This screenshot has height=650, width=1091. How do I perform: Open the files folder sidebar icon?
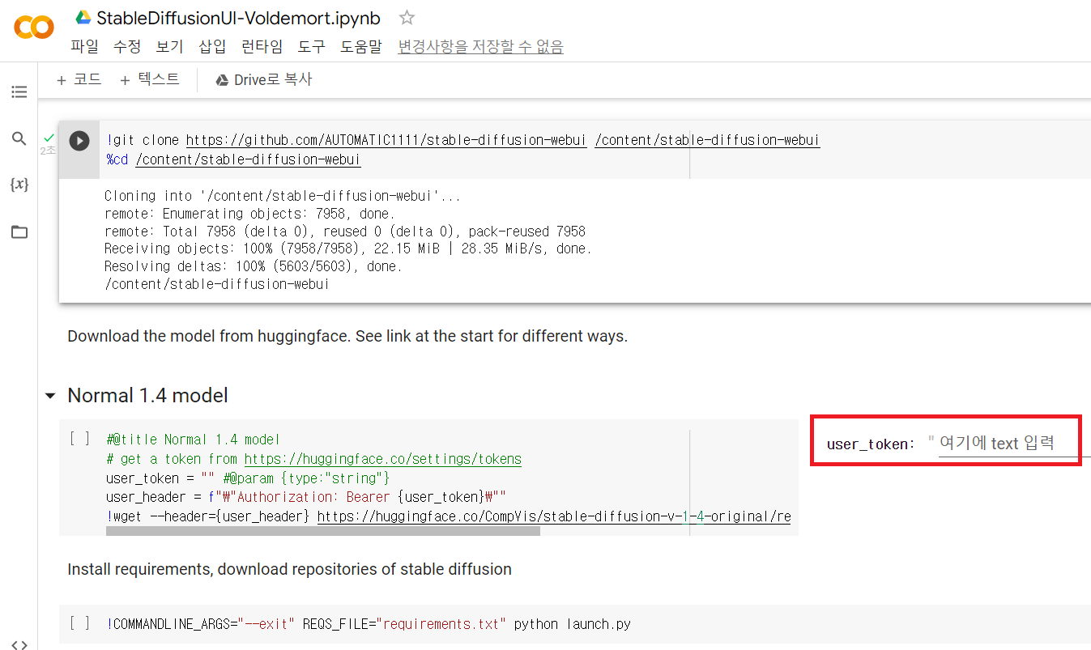coord(19,232)
